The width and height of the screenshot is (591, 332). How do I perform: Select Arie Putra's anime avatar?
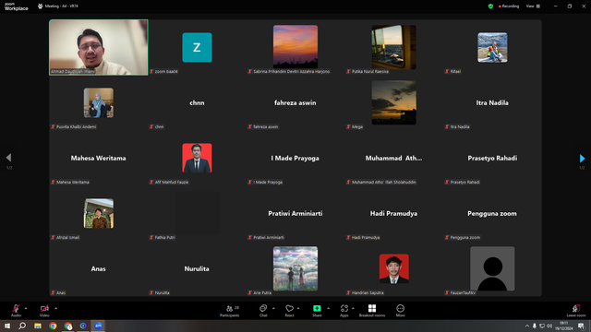pos(295,268)
